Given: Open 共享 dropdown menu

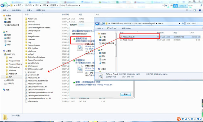Looking at the screenshot, I should click(x=29, y=10).
